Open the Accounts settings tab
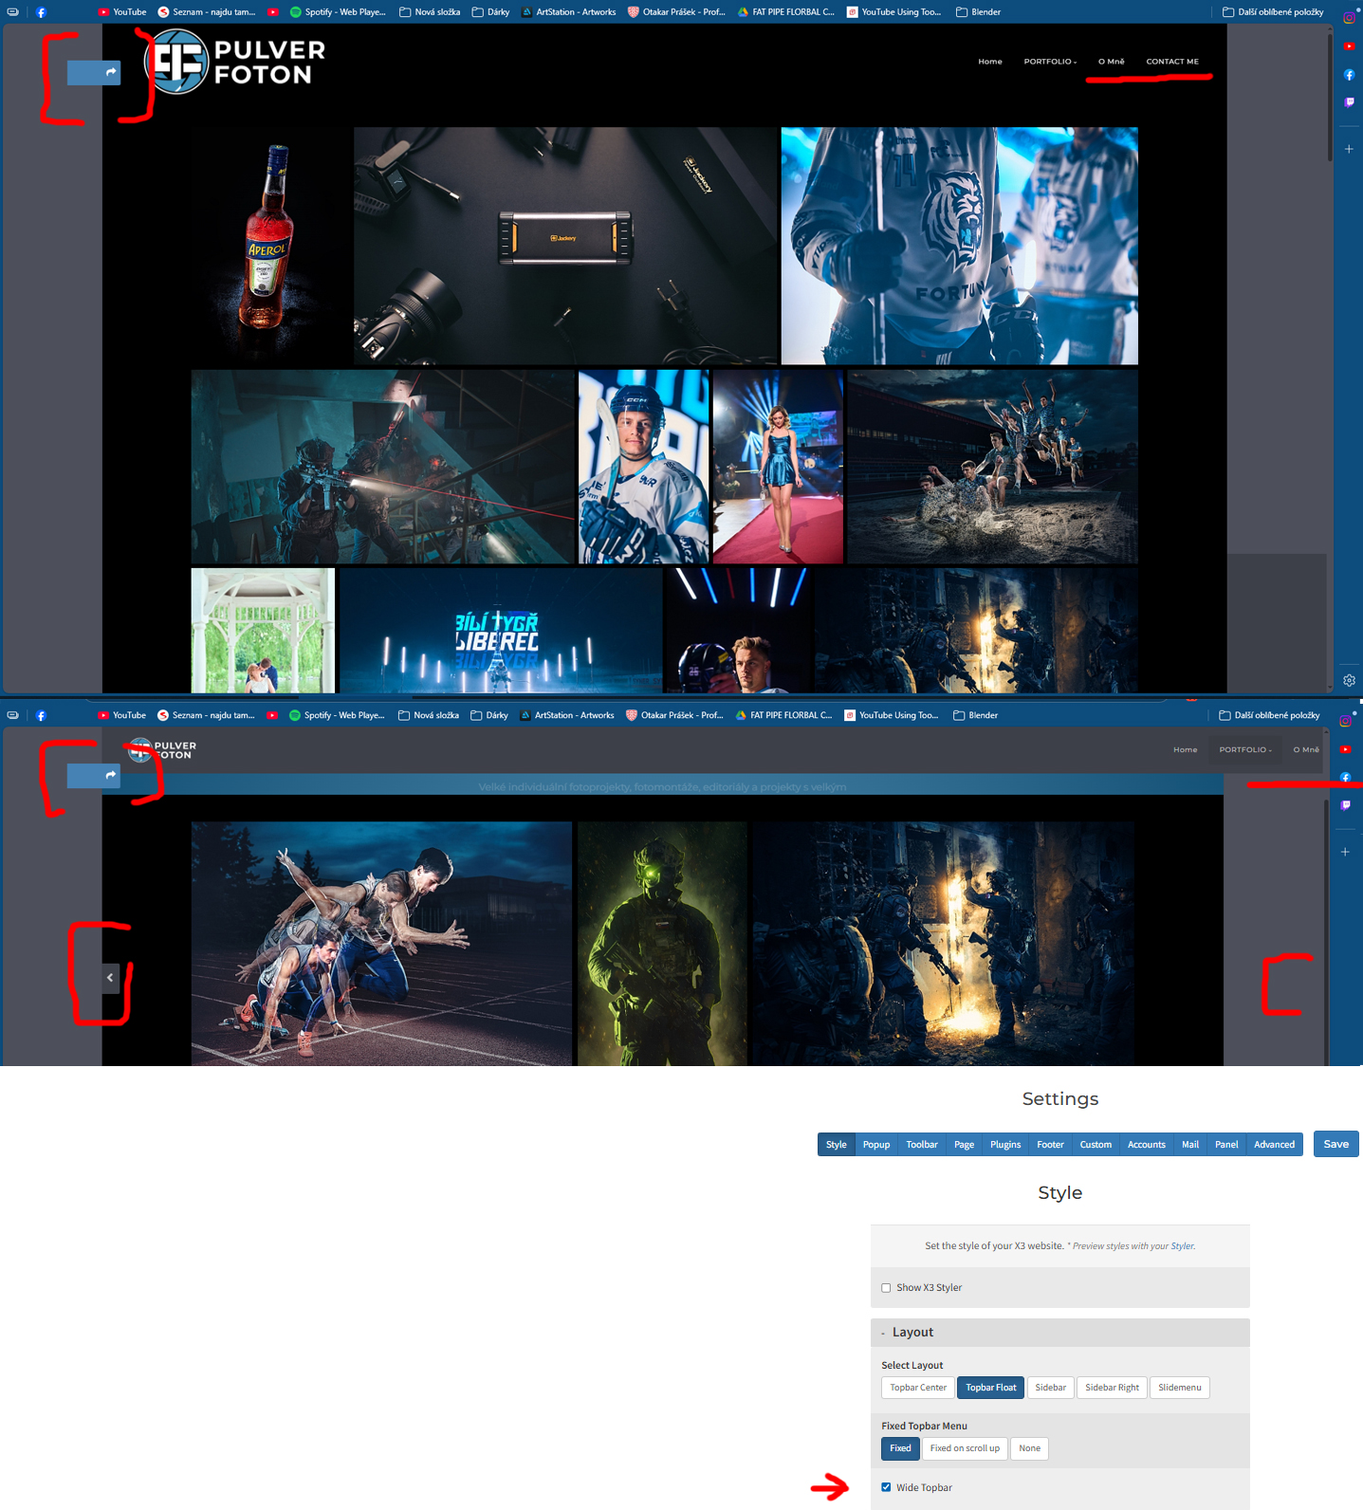The height and width of the screenshot is (1510, 1363). coord(1146,1145)
